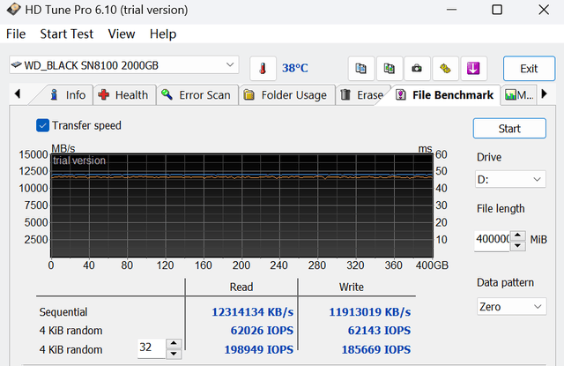This screenshot has height=366, width=564.
Task: Open the options wrench icon
Action: pyautogui.click(x=445, y=68)
